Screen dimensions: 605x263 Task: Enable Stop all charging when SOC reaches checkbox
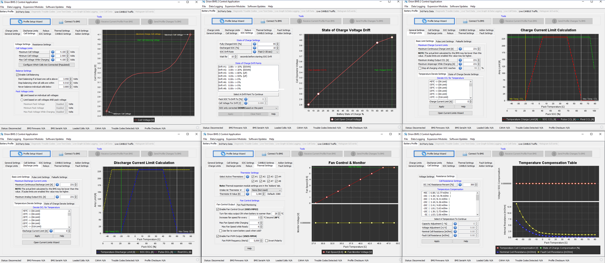point(420,68)
